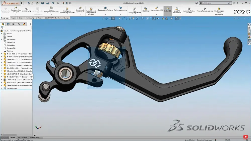Print using the printer icon
Image resolution: width=251 pixels, height=141 pixels.
point(47,3)
